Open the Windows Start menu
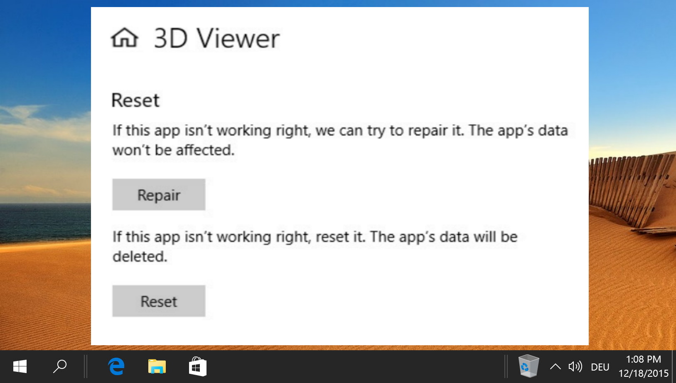 click(x=20, y=367)
